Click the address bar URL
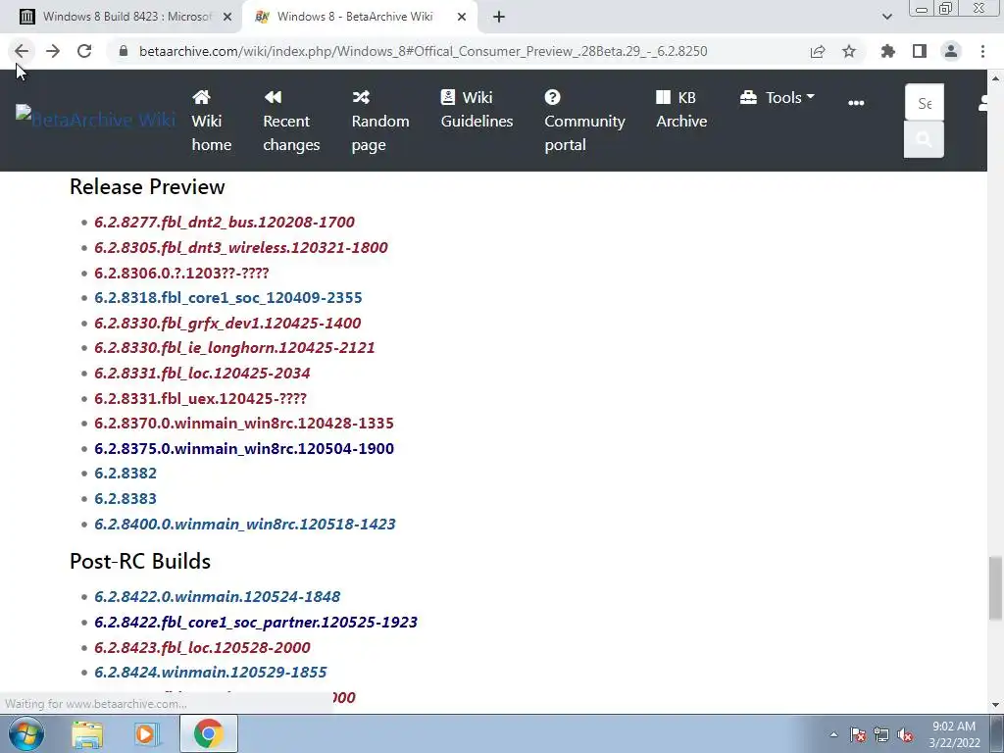Image resolution: width=1004 pixels, height=753 pixels. [423, 51]
